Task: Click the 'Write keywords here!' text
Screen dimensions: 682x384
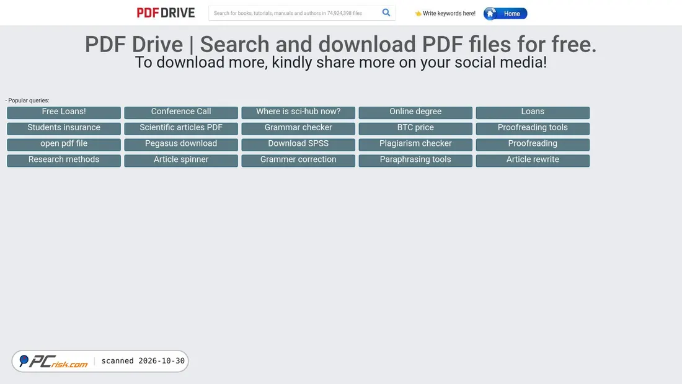Action: click(449, 14)
